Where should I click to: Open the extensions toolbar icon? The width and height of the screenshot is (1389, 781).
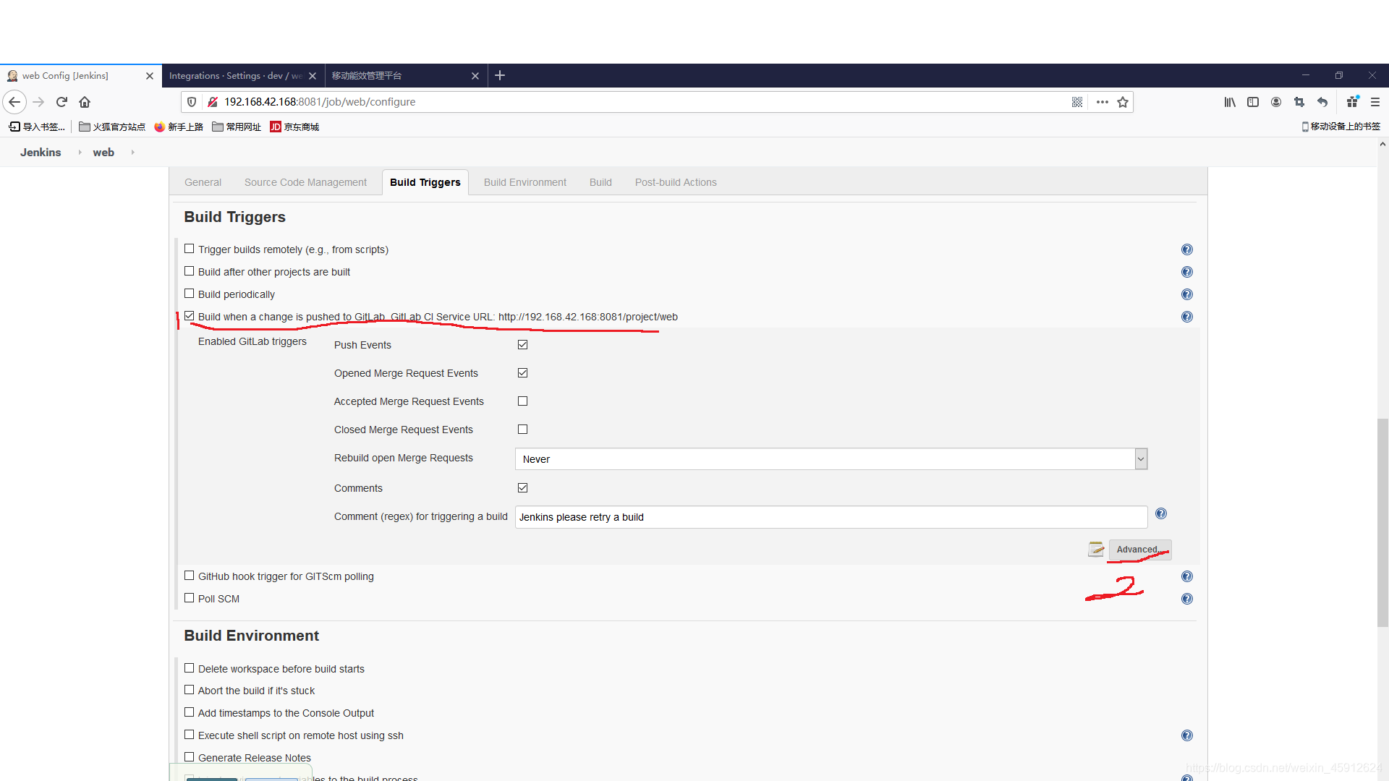(1352, 102)
